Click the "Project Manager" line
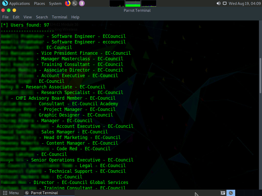Viewport: 262px width, 196px height. (58, 109)
